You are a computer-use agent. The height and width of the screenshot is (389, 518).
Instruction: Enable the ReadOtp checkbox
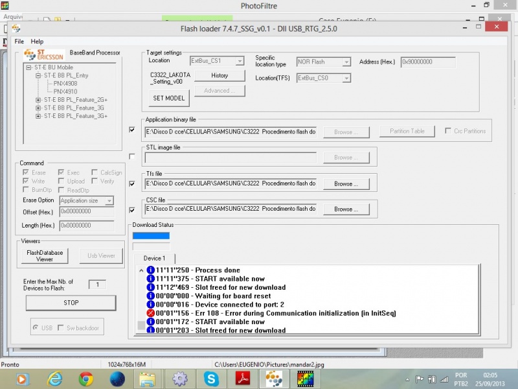(x=61, y=190)
